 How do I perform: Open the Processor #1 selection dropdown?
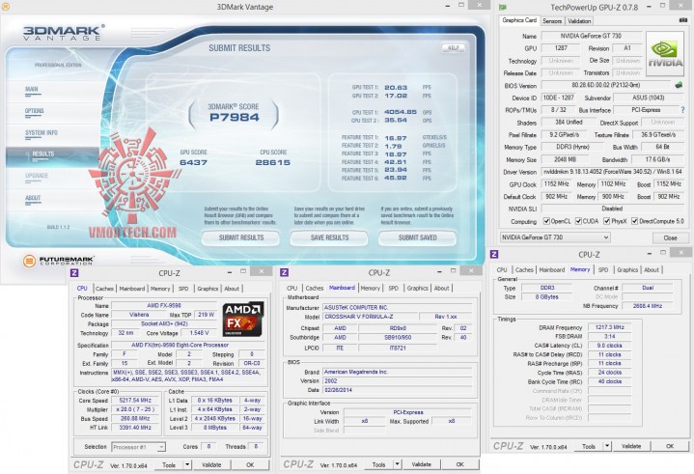click(x=139, y=447)
